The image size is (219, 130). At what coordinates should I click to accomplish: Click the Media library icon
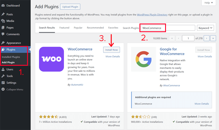tap(3, 21)
